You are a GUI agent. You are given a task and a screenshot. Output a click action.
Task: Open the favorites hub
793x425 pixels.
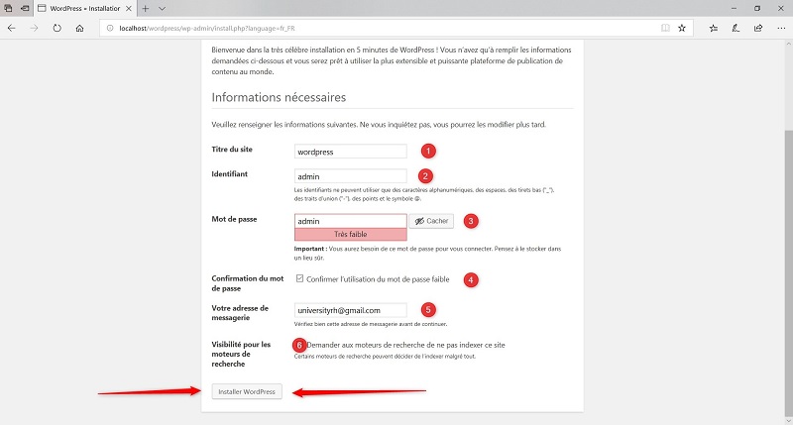tap(713, 29)
